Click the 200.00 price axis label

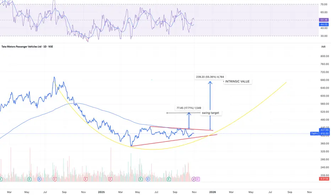click(x=325, y=175)
